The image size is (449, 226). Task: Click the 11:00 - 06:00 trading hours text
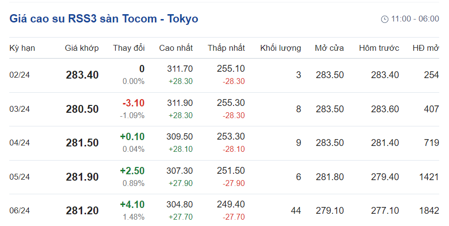415,19
